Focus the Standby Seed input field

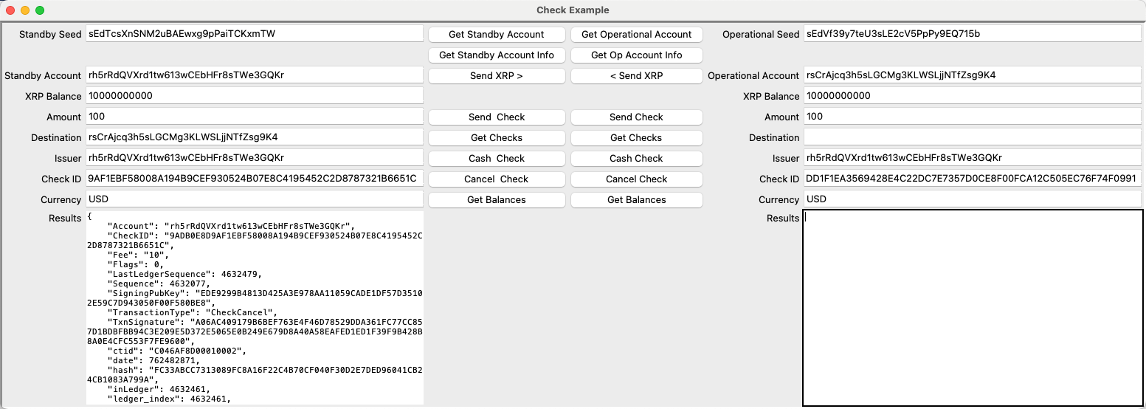point(254,34)
